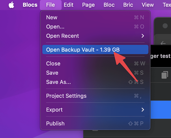
Task: Open the Apple menu
Action: point(11,5)
